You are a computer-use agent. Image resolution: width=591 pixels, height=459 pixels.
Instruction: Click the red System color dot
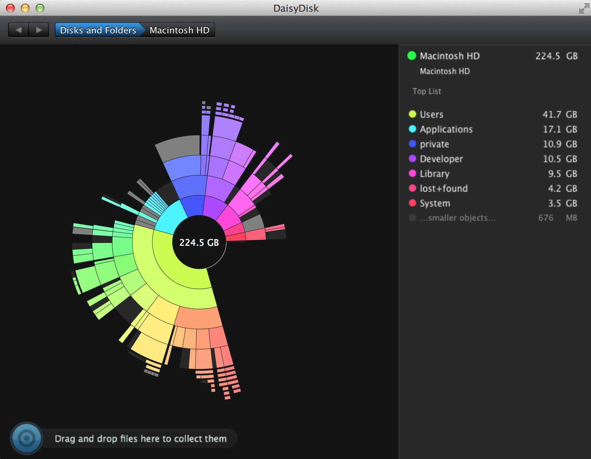point(413,203)
